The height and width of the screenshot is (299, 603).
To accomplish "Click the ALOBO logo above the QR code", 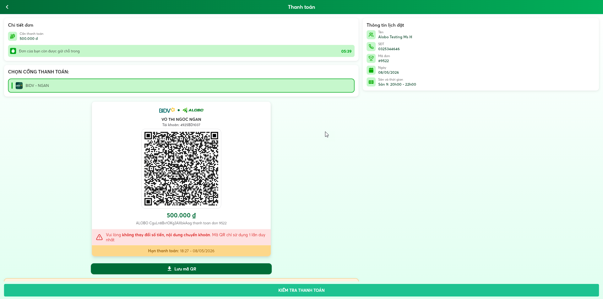I will click(193, 110).
